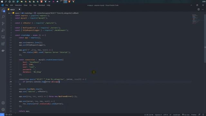Image resolution: width=206 pixels, height=116 pixels.
Task: Click the src breadcrumb segment
Action: click(x=9, y=13)
